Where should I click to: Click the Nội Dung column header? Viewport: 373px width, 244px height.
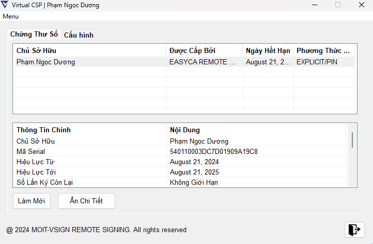pyautogui.click(x=257, y=130)
